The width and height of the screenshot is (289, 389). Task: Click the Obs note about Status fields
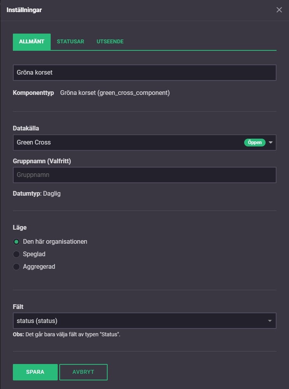66,335
